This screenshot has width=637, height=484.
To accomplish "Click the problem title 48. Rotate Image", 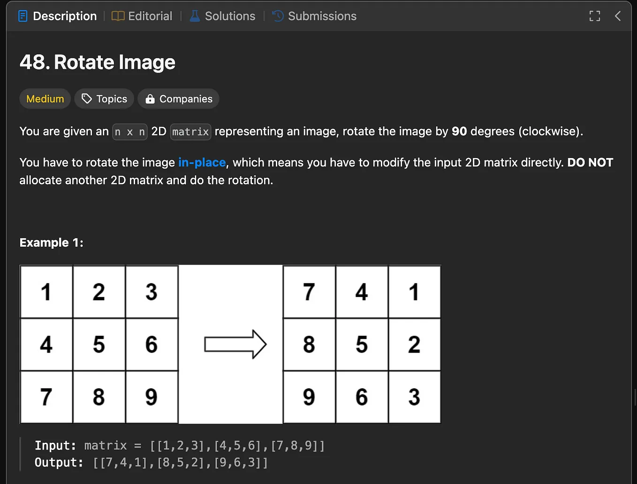I will tap(97, 61).
